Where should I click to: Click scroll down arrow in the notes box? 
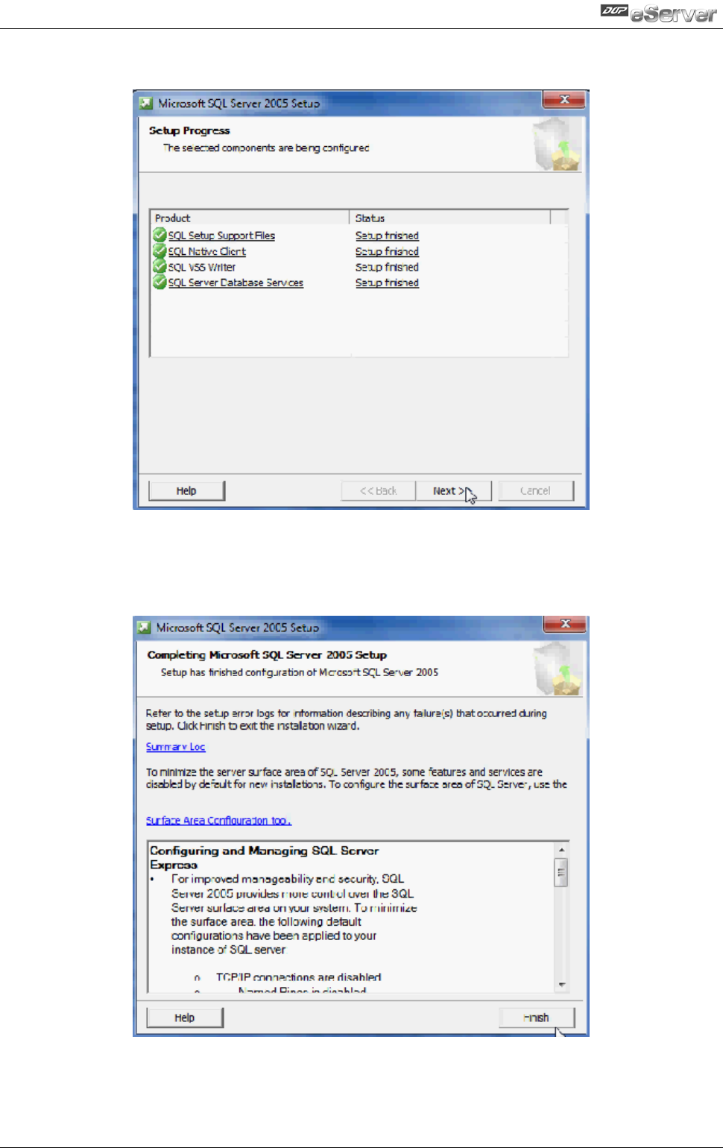click(x=561, y=985)
